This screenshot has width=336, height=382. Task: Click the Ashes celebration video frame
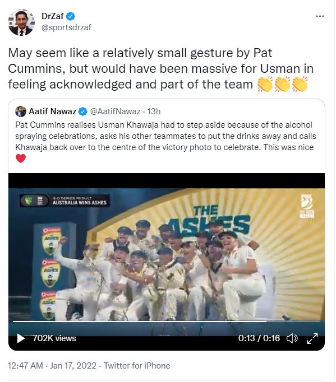(x=167, y=255)
